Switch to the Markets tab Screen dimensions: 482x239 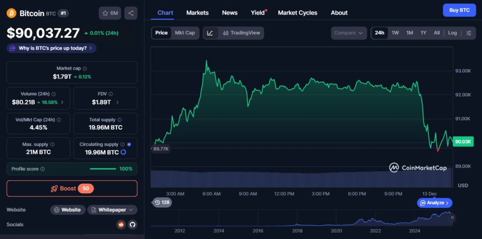(197, 13)
